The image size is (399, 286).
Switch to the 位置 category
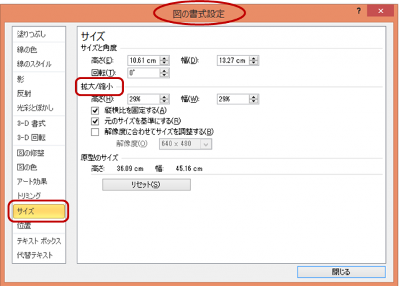click(x=24, y=225)
